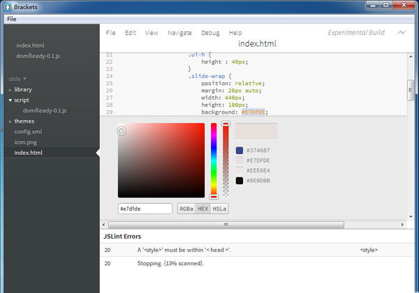
Task: Collapse the script folder
Action: [x=22, y=100]
